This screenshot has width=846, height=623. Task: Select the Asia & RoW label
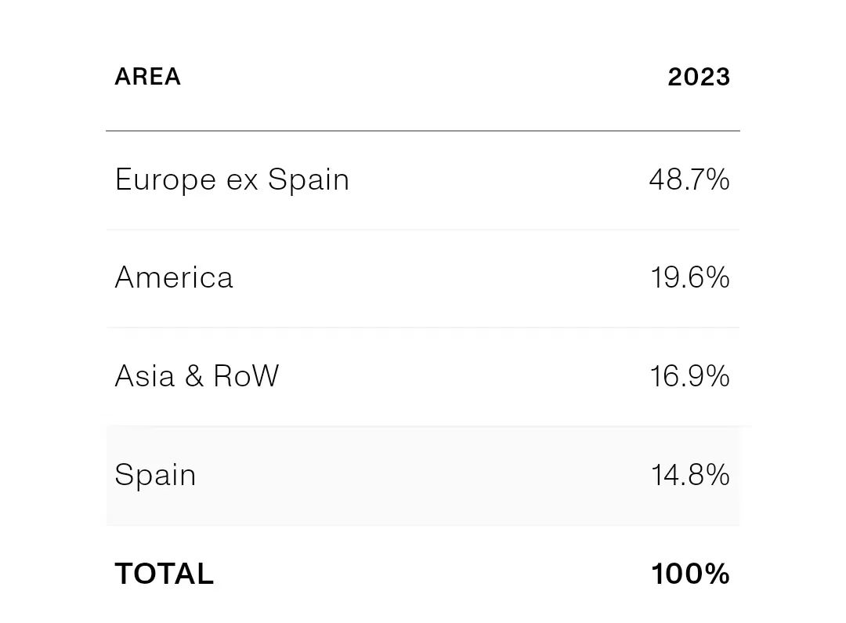[197, 376]
